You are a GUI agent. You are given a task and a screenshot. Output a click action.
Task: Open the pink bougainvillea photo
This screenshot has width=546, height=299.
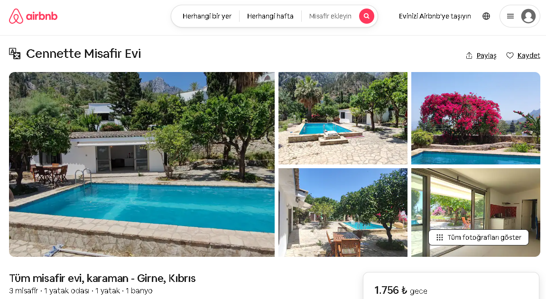[476, 118]
